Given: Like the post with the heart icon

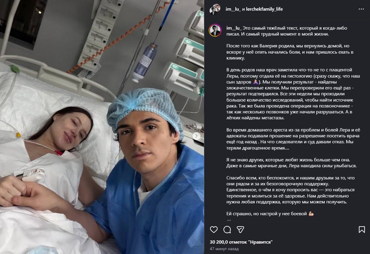Looking at the screenshot, I should pos(214,229).
